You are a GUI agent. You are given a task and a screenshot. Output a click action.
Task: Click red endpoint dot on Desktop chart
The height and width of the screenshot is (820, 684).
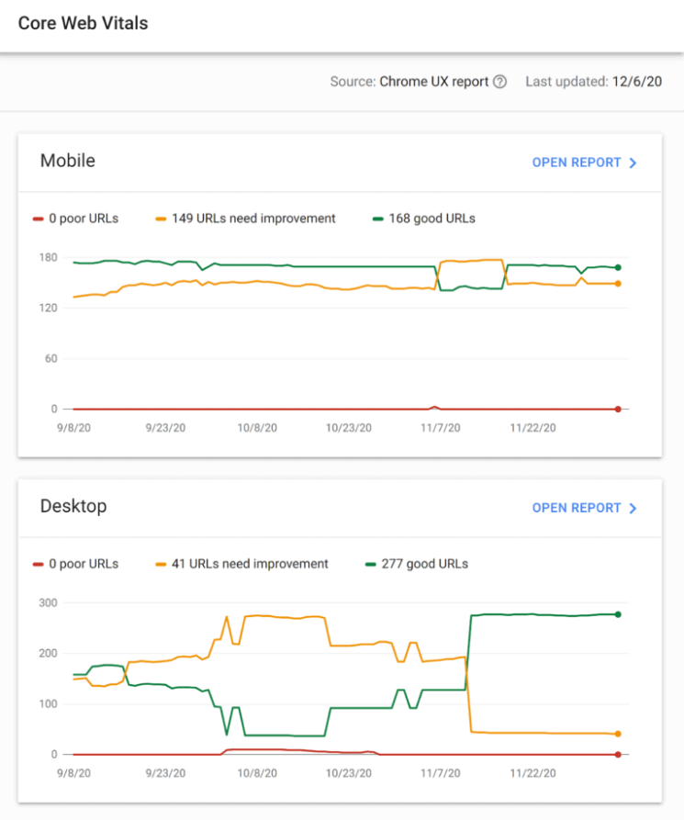(x=618, y=755)
